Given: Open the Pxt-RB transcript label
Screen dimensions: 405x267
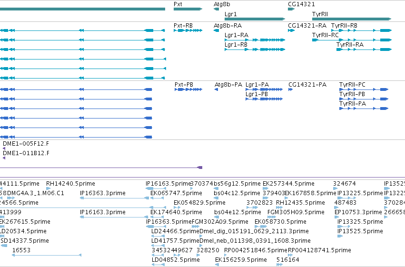Looking at the screenshot, I should click(x=183, y=26).
